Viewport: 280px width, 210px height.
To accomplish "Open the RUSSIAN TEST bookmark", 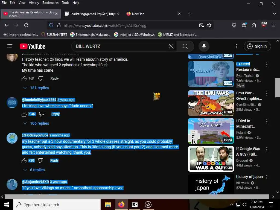I will tap(54, 35).
